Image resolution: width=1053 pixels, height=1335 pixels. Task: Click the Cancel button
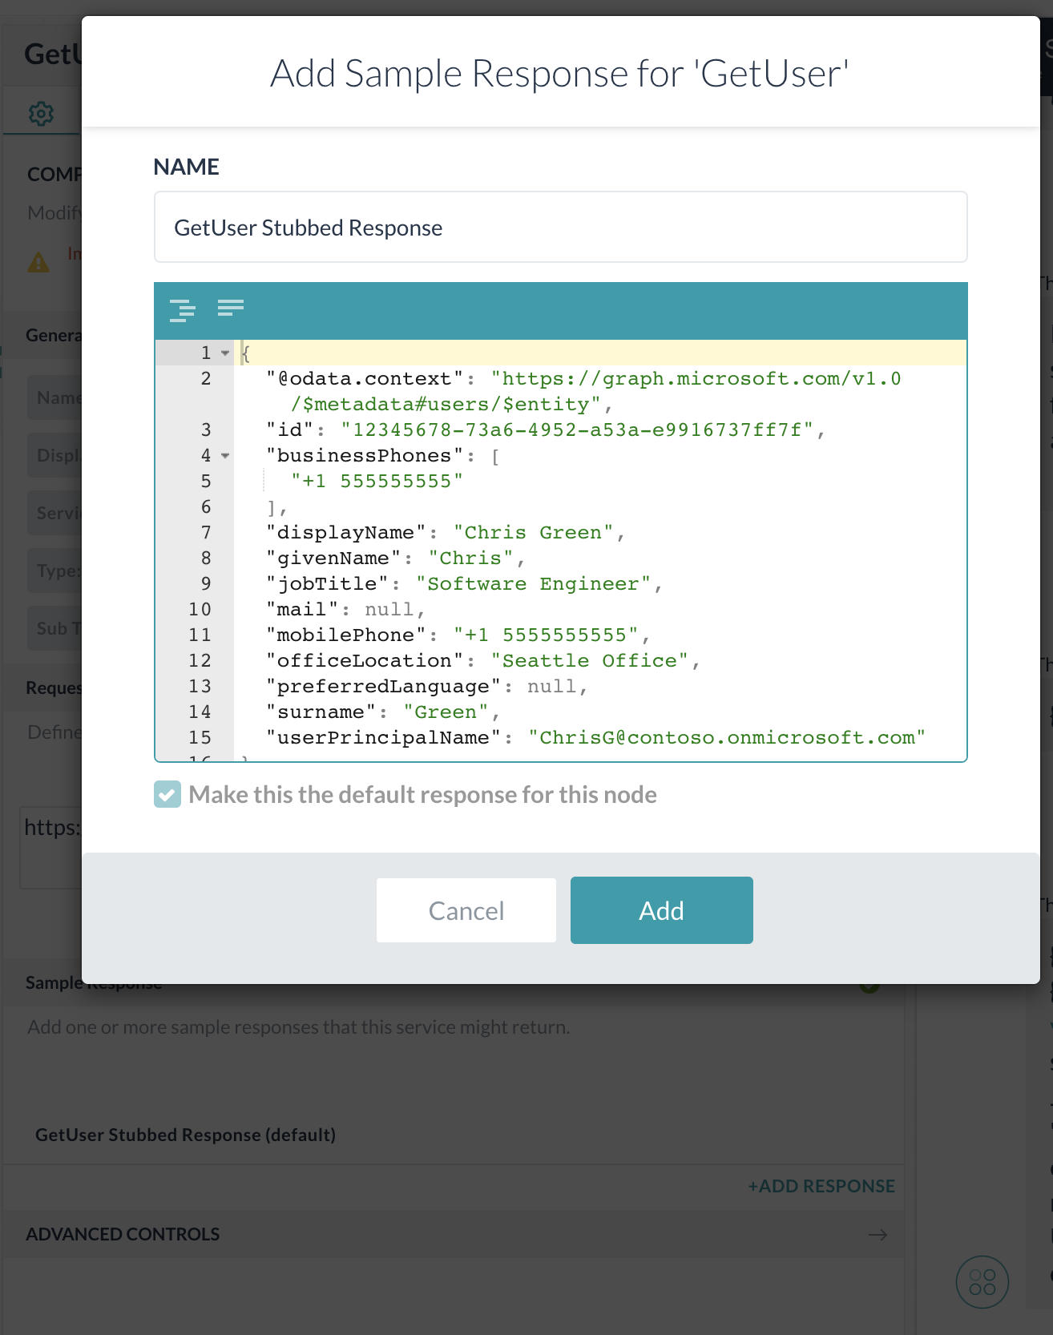[466, 910]
